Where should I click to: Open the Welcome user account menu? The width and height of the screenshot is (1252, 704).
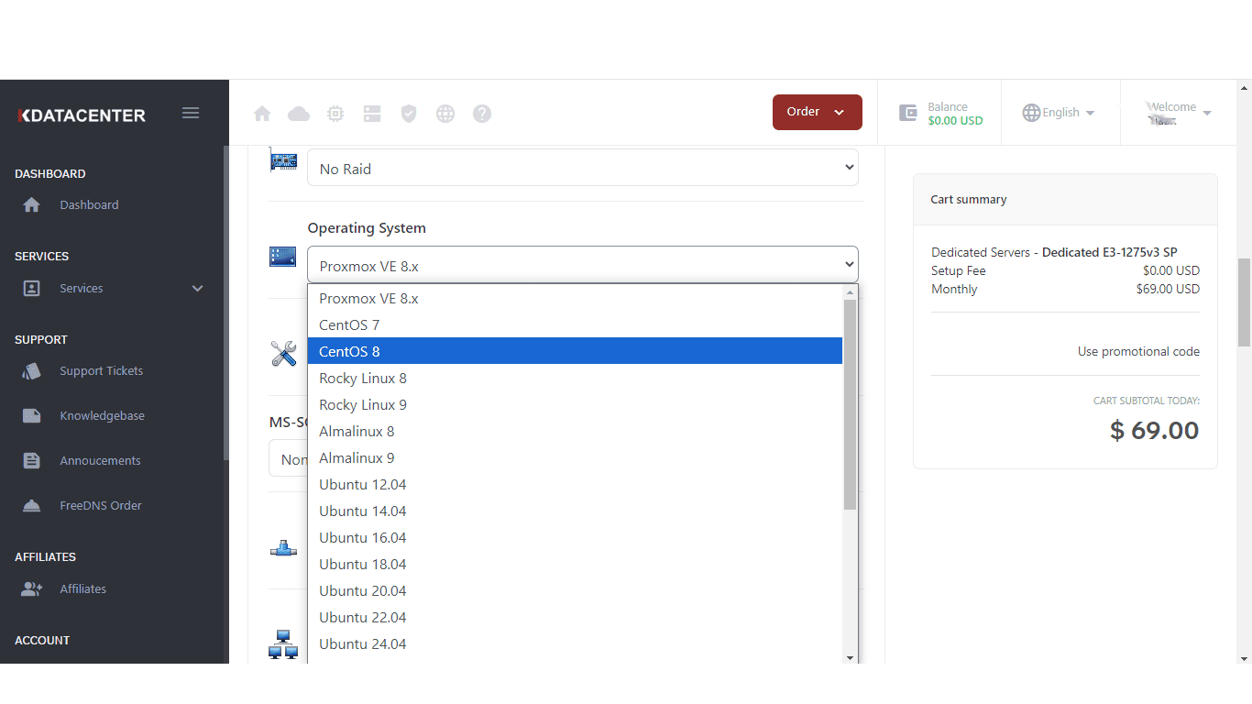(1179, 113)
